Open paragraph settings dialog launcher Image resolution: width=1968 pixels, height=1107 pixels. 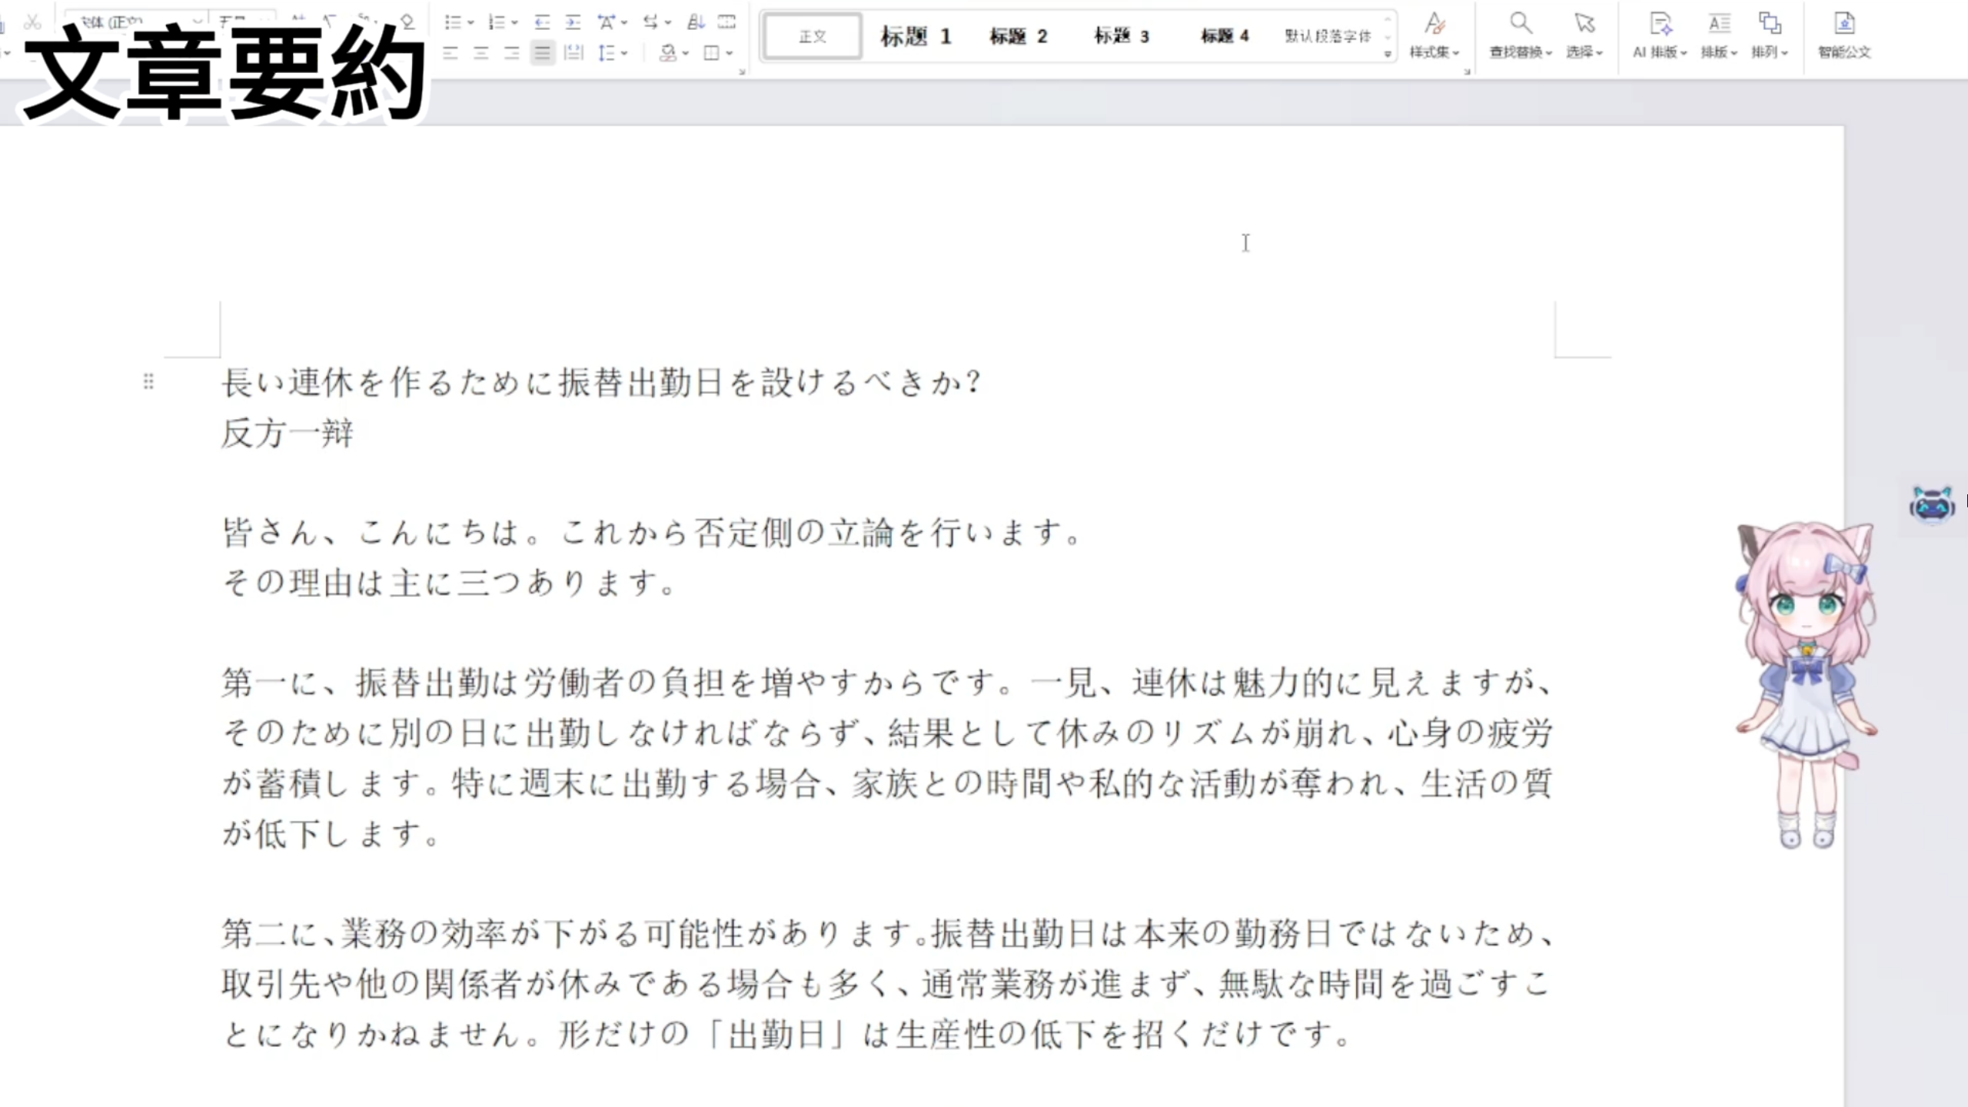[742, 71]
